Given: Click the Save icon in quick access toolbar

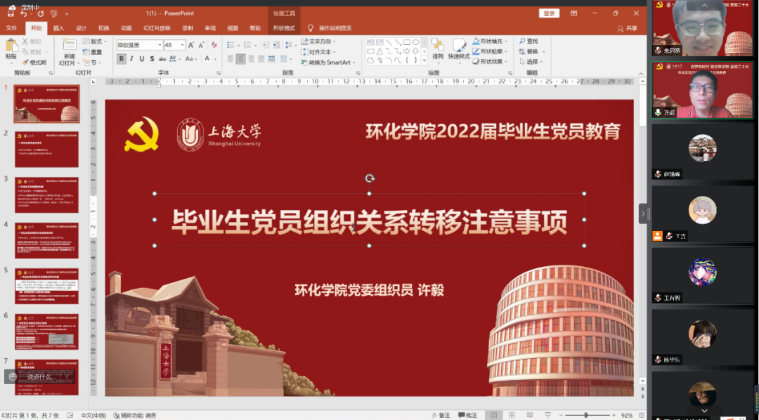Looking at the screenshot, I should [x=11, y=13].
